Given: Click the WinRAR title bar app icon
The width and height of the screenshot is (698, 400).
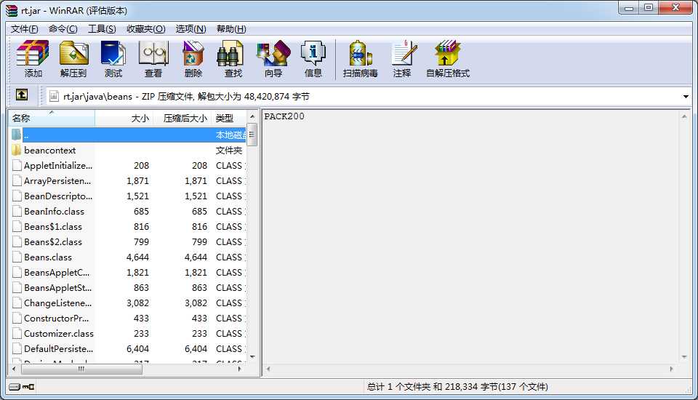Looking at the screenshot, I should coord(12,10).
